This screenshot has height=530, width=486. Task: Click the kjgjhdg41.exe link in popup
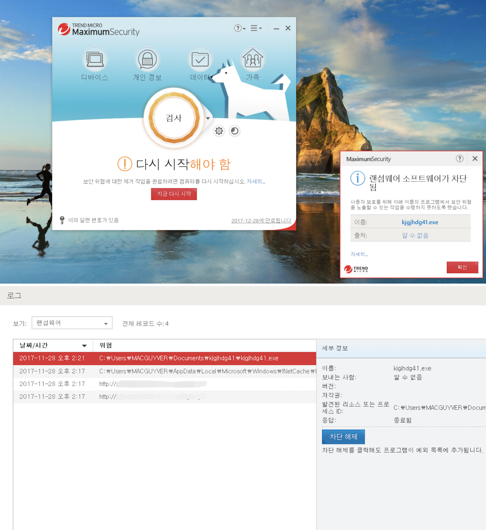[420, 222]
